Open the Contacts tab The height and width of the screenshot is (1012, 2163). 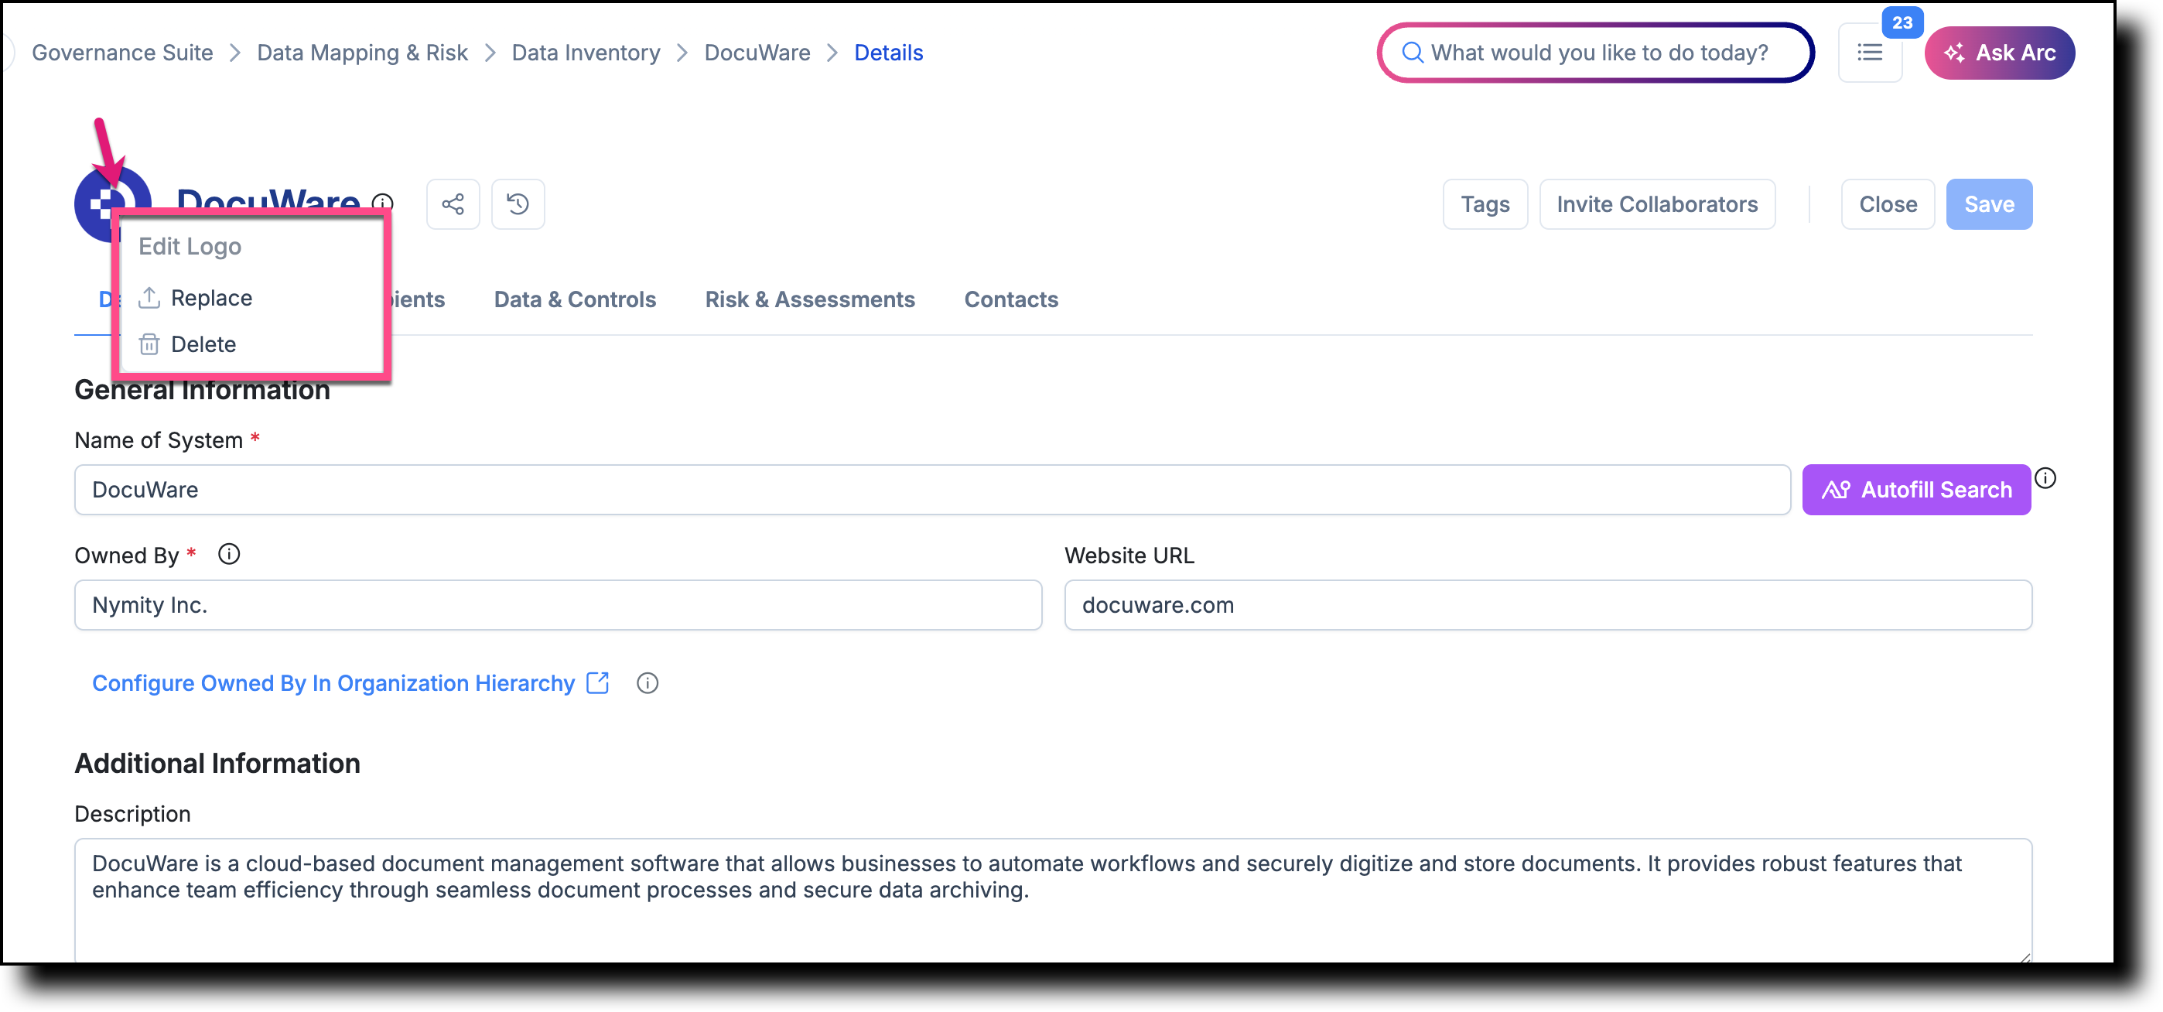pyautogui.click(x=1010, y=299)
